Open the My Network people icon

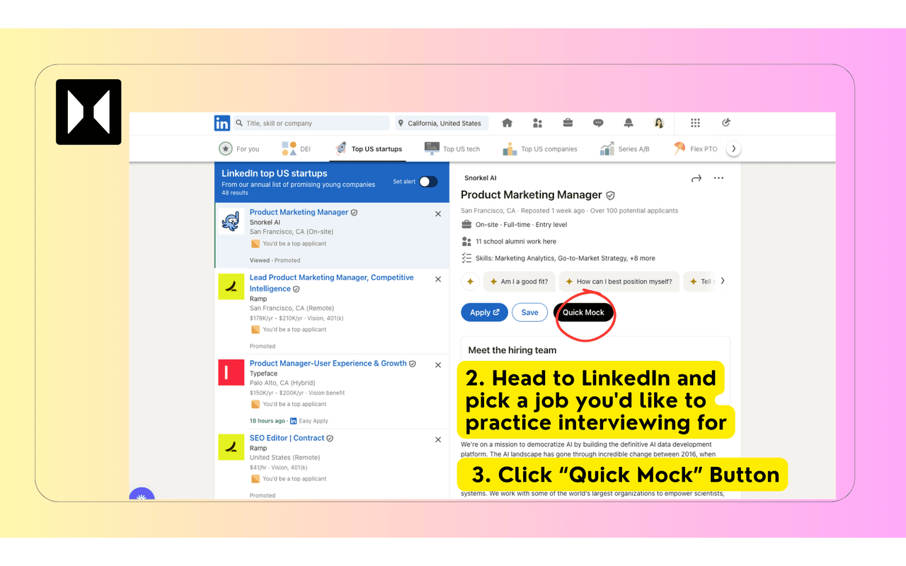(x=537, y=123)
